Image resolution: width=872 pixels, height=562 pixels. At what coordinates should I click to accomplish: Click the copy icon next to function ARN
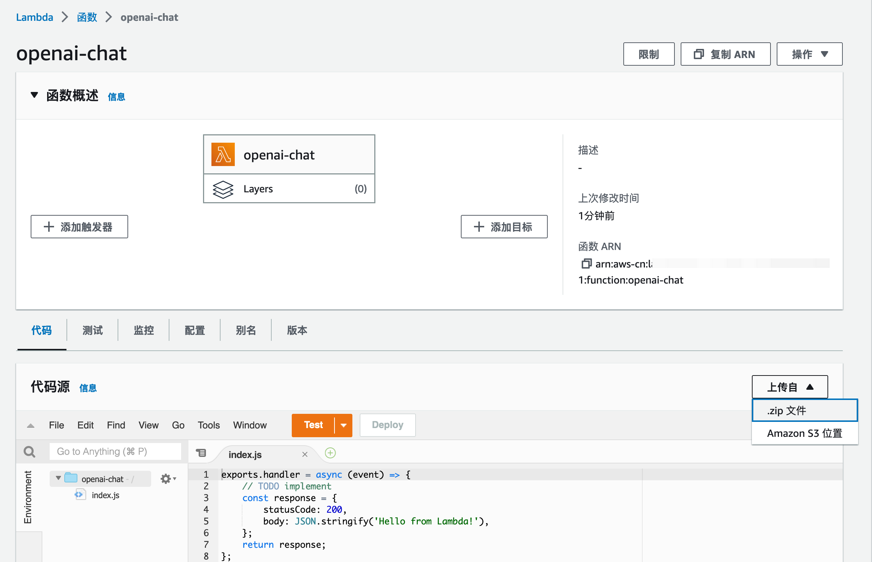[x=586, y=263]
